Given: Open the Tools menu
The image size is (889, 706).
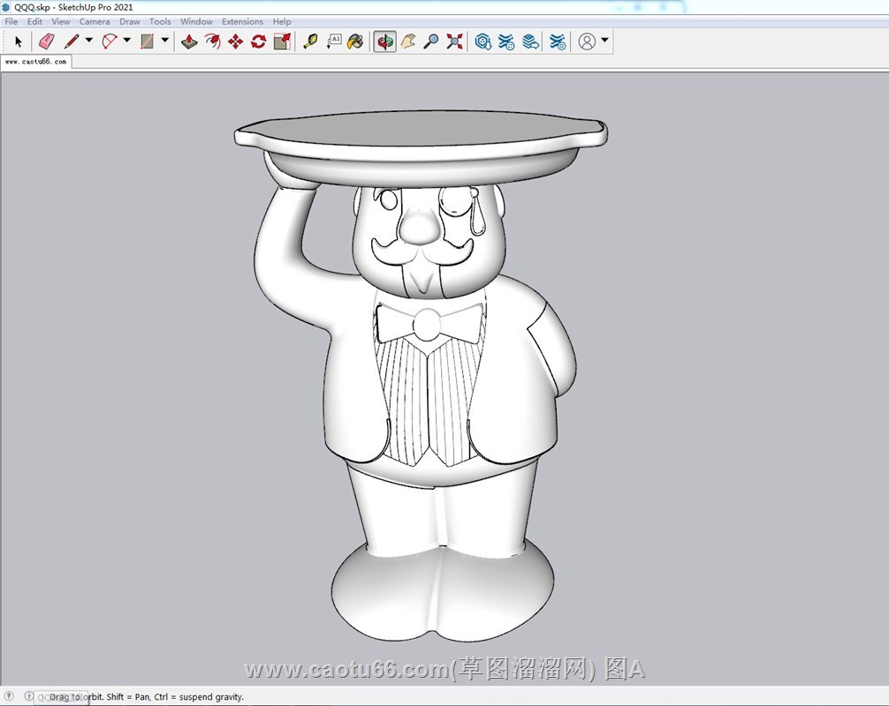Looking at the screenshot, I should pyautogui.click(x=160, y=21).
